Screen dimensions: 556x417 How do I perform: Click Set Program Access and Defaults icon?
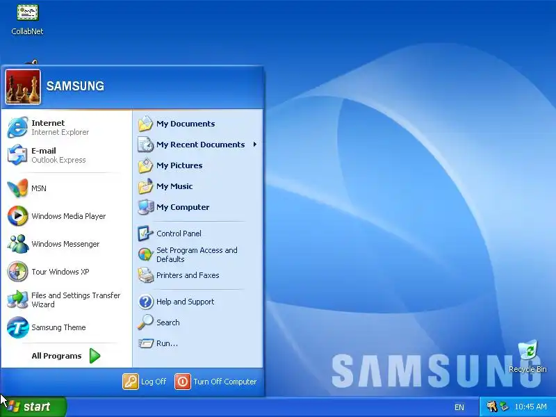(x=145, y=254)
